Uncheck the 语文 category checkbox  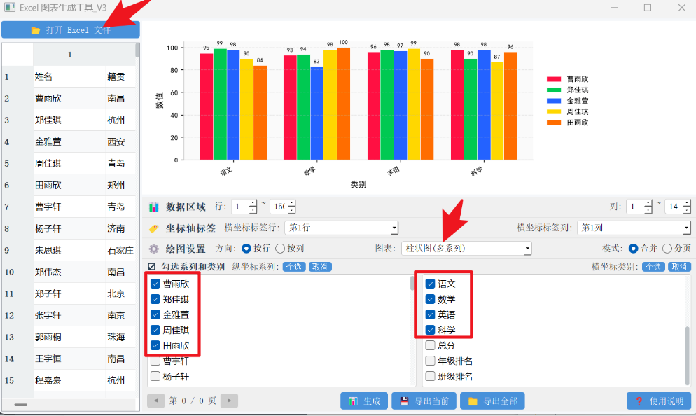tap(430, 284)
